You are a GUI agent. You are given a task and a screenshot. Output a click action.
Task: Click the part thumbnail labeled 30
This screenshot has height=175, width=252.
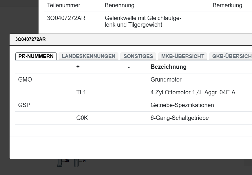click(60, 164)
